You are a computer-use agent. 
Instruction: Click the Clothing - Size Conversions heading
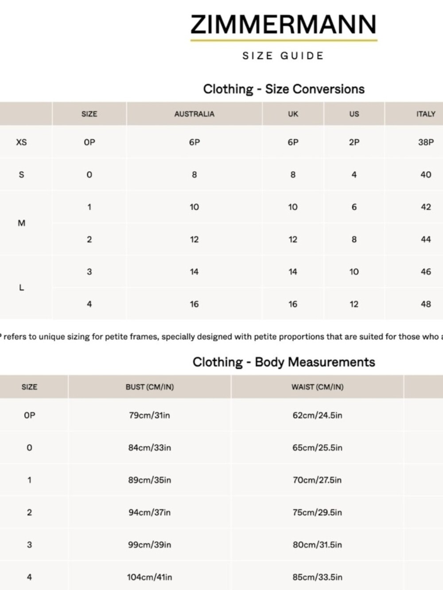[284, 89]
